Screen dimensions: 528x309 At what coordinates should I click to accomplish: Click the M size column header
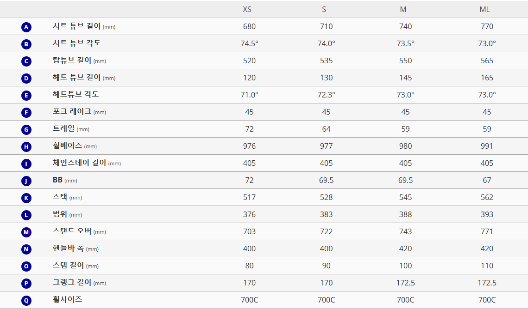pyautogui.click(x=403, y=9)
